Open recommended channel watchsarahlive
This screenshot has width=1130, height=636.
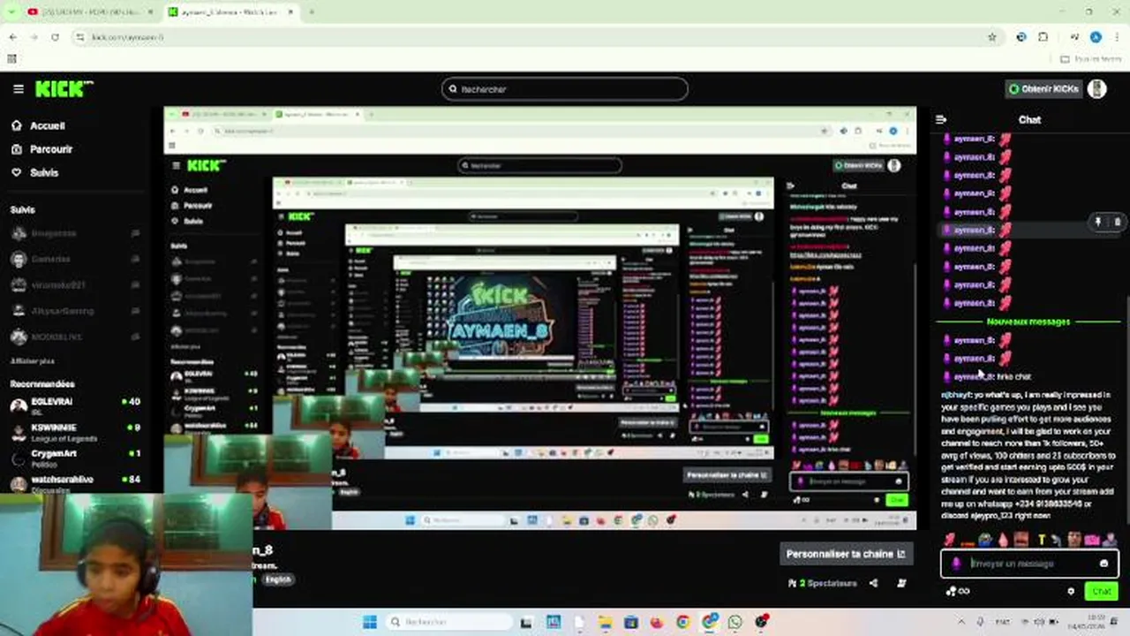coord(75,483)
